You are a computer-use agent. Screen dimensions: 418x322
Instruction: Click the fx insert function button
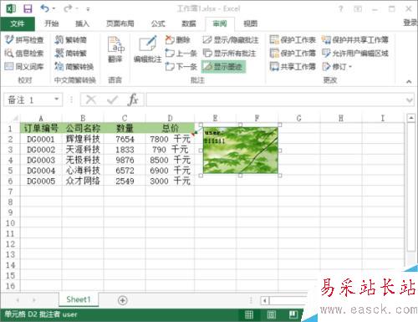133,100
